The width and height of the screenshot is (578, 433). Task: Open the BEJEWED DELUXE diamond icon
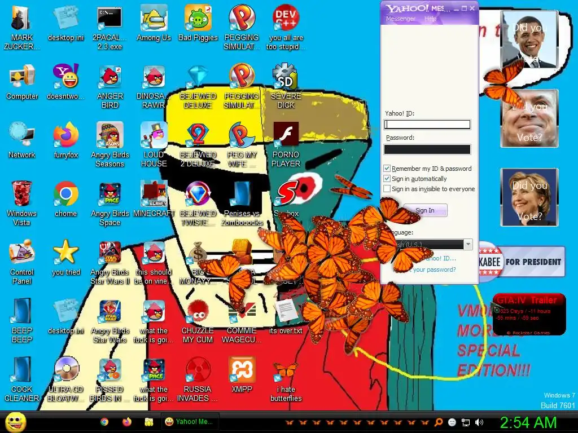pos(198,86)
